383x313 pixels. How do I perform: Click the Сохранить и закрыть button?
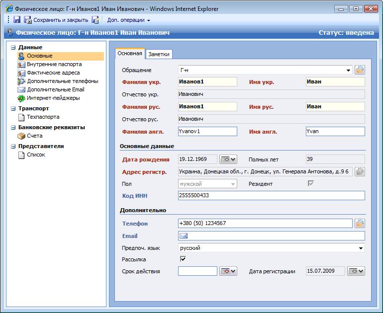click(56, 20)
